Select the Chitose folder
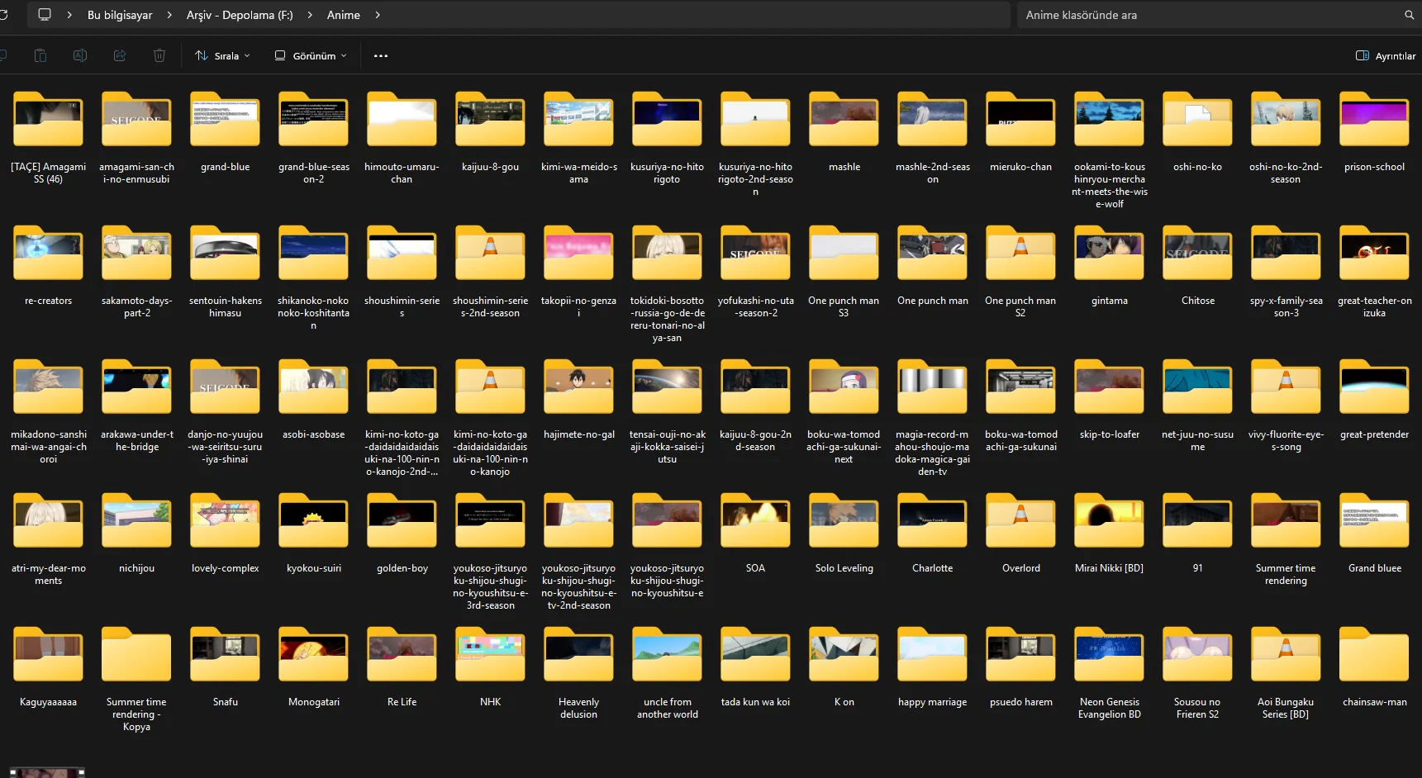 pyautogui.click(x=1197, y=266)
